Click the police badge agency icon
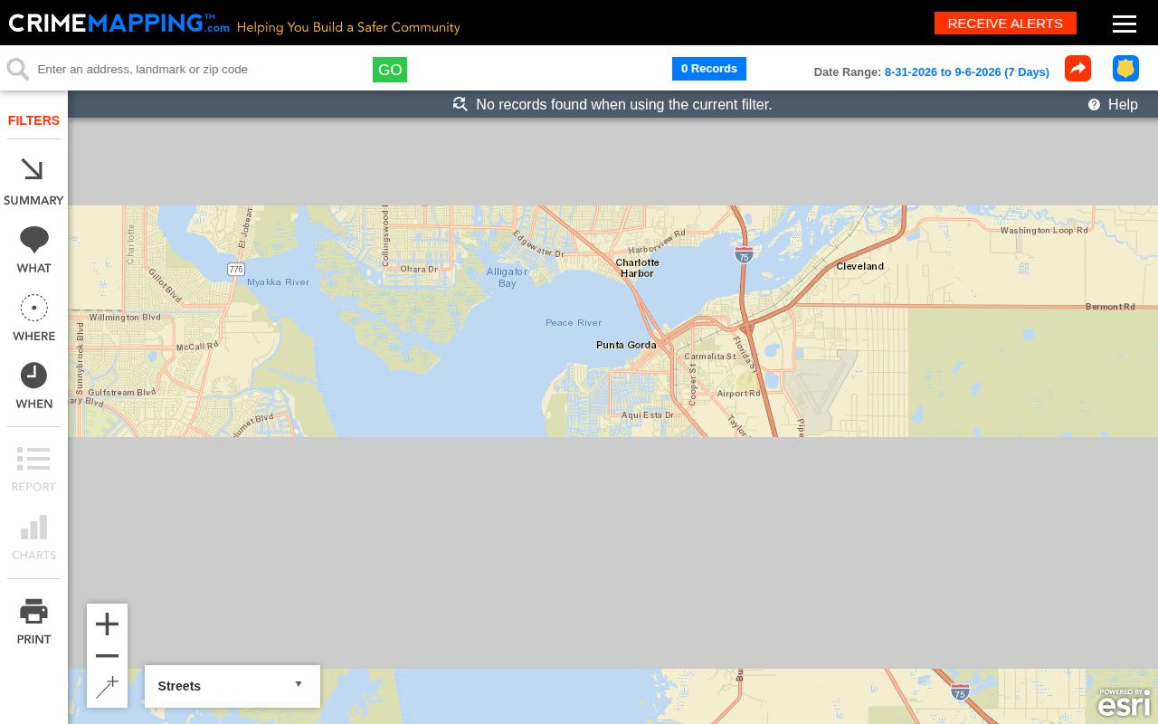The image size is (1158, 724). click(x=1125, y=69)
